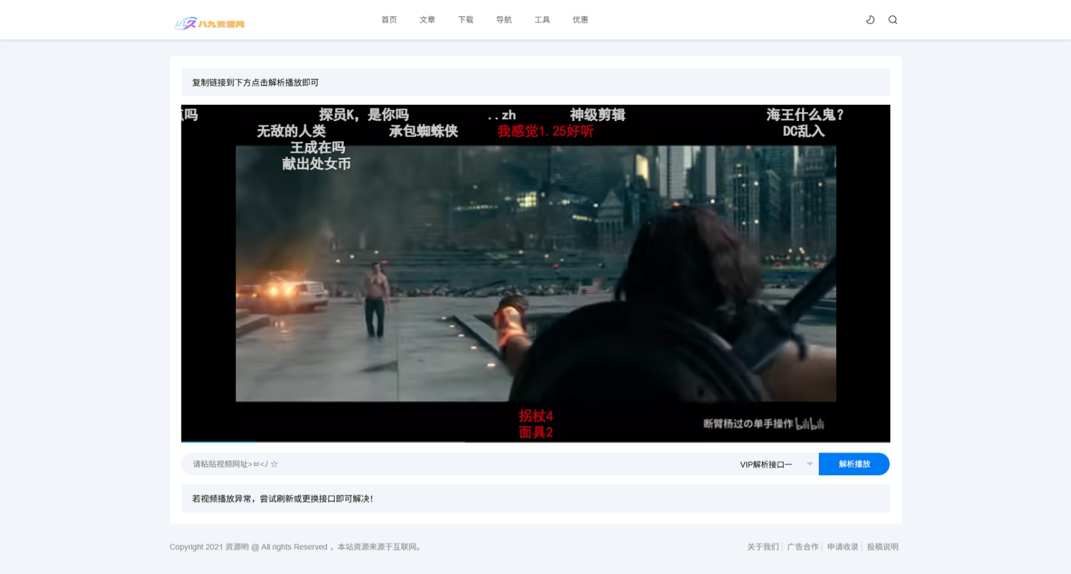The width and height of the screenshot is (1071, 574).
Task: Select 下载 in the top navigation
Action: tap(465, 20)
